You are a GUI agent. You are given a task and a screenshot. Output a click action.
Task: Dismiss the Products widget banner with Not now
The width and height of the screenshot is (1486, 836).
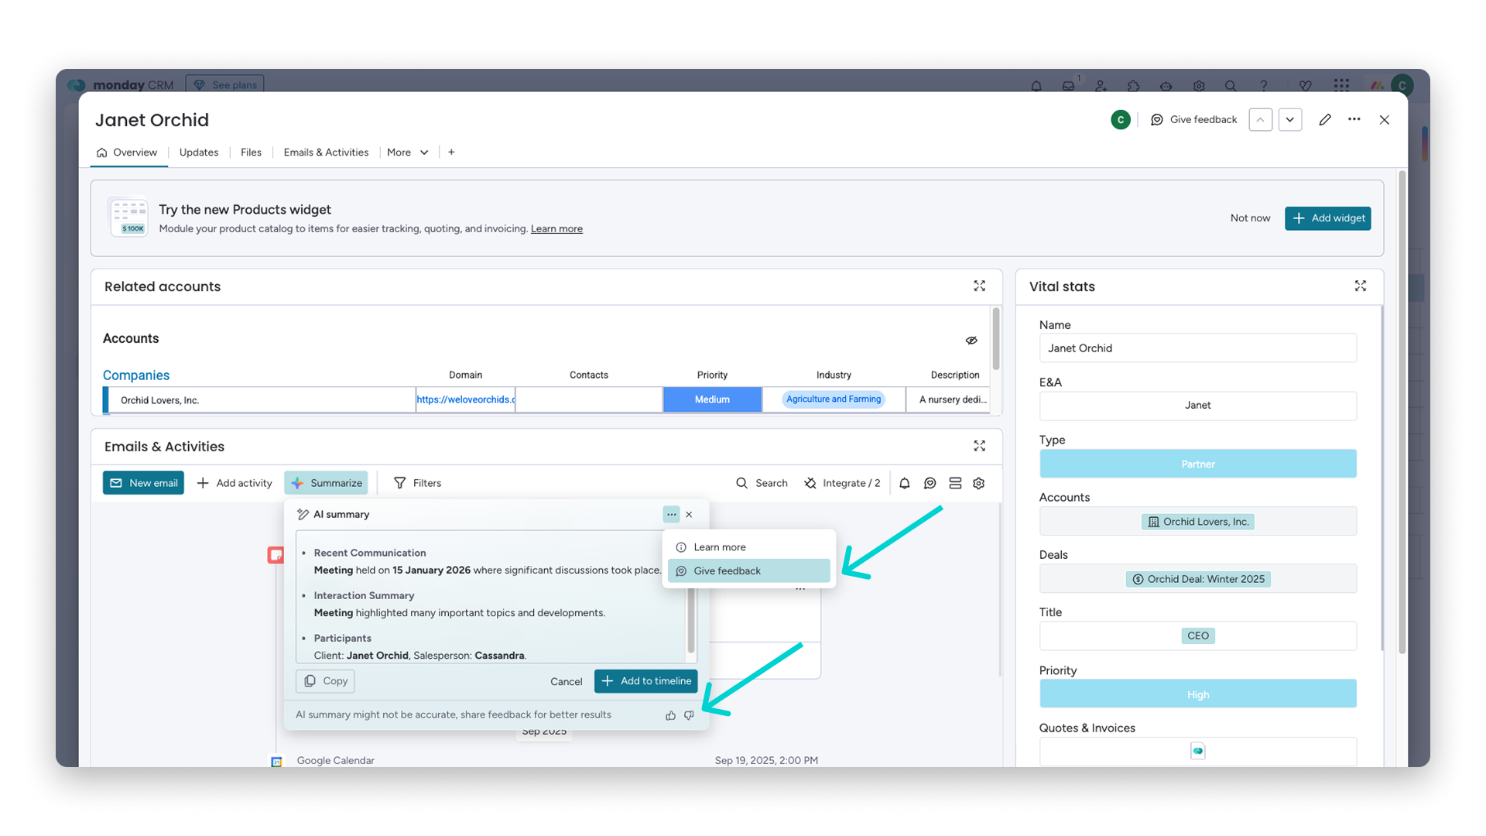[x=1250, y=218]
